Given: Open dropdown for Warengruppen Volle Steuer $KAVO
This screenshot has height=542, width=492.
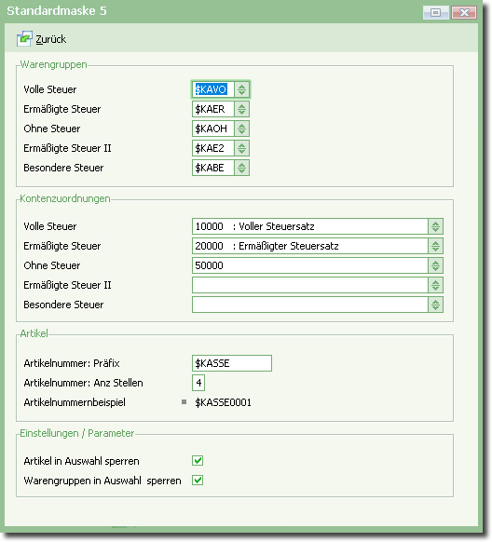Looking at the screenshot, I should click(x=241, y=89).
